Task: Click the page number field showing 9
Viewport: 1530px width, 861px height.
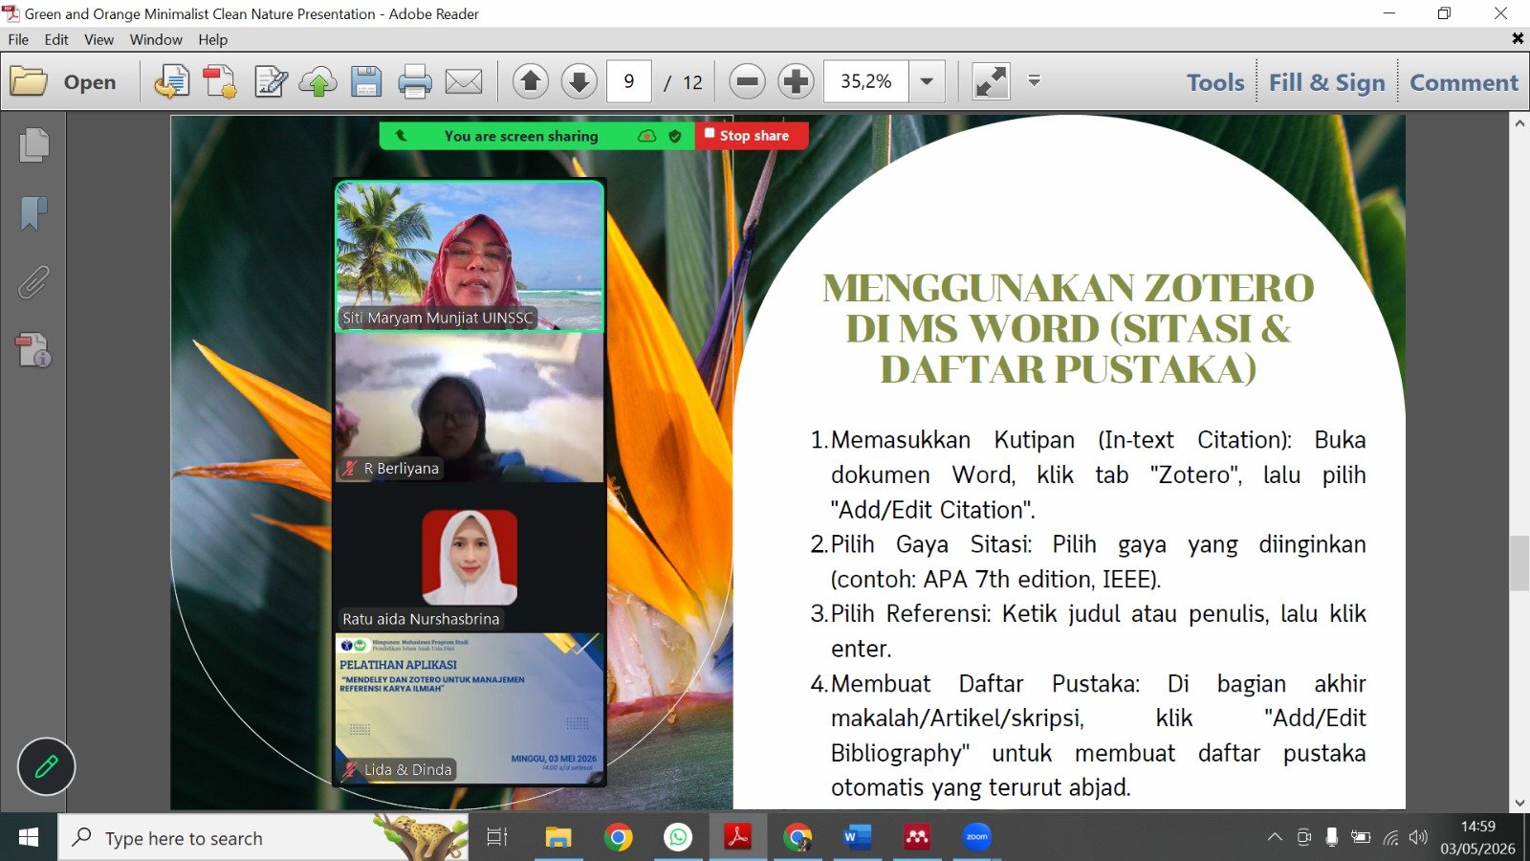Action: click(x=629, y=81)
